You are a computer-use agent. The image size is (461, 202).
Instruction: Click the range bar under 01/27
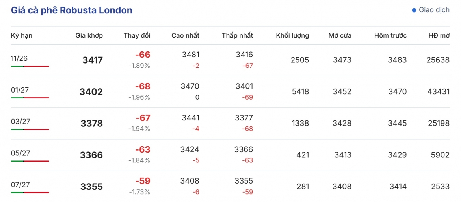[x=30, y=98]
